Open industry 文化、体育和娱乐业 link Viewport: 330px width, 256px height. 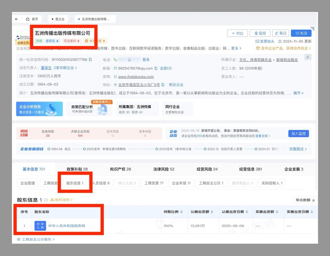click(x=255, y=60)
